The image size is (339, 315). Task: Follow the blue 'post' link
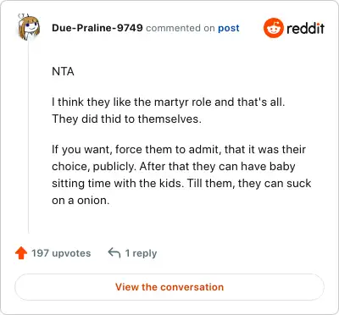click(229, 28)
